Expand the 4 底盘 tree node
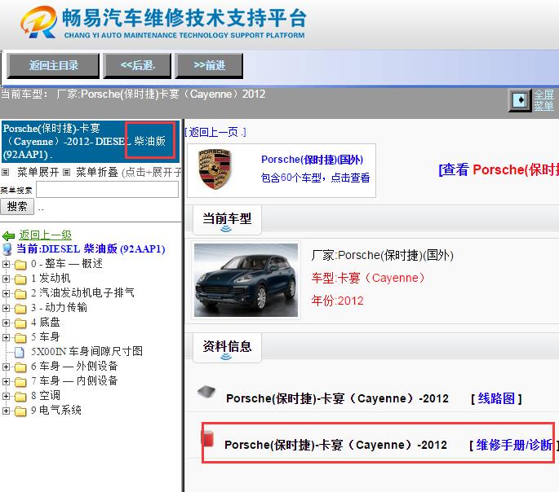 [x=6, y=323]
